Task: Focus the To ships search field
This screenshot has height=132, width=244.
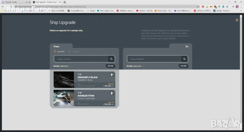Action: coord(154,59)
